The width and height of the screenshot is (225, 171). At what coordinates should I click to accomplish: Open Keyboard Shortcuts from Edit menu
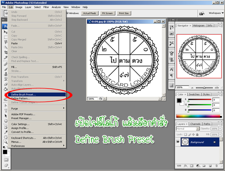click(x=37, y=138)
